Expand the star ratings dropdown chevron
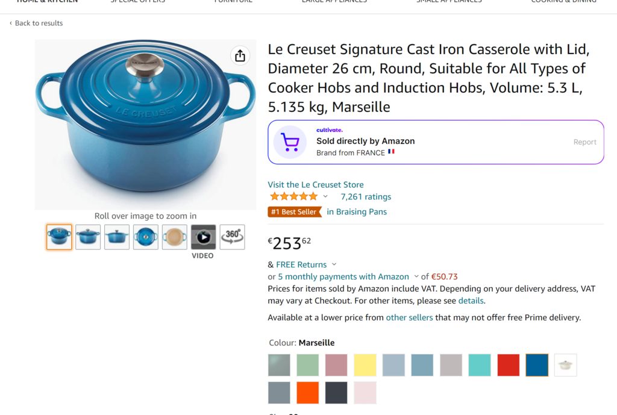This screenshot has width=617, height=415. click(325, 196)
